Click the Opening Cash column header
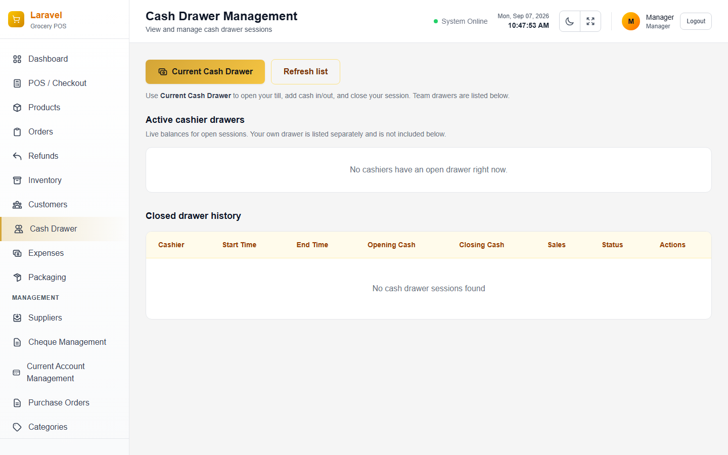This screenshot has width=728, height=455. 391,245
